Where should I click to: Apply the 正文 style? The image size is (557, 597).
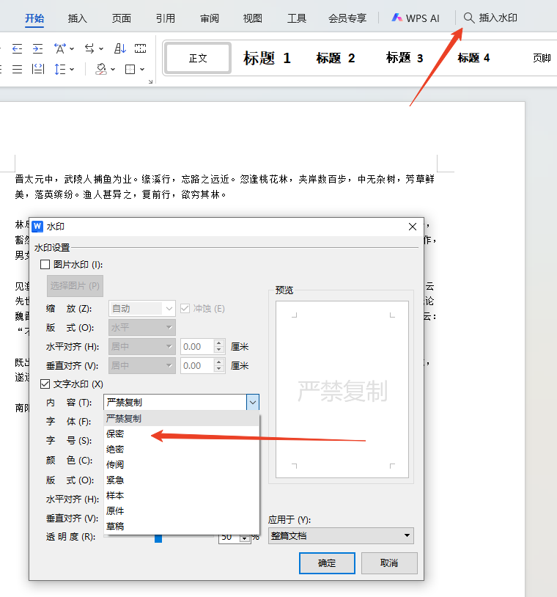(x=198, y=58)
